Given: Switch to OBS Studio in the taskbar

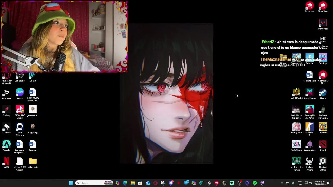Looking at the screenshot, I should point(240,183).
